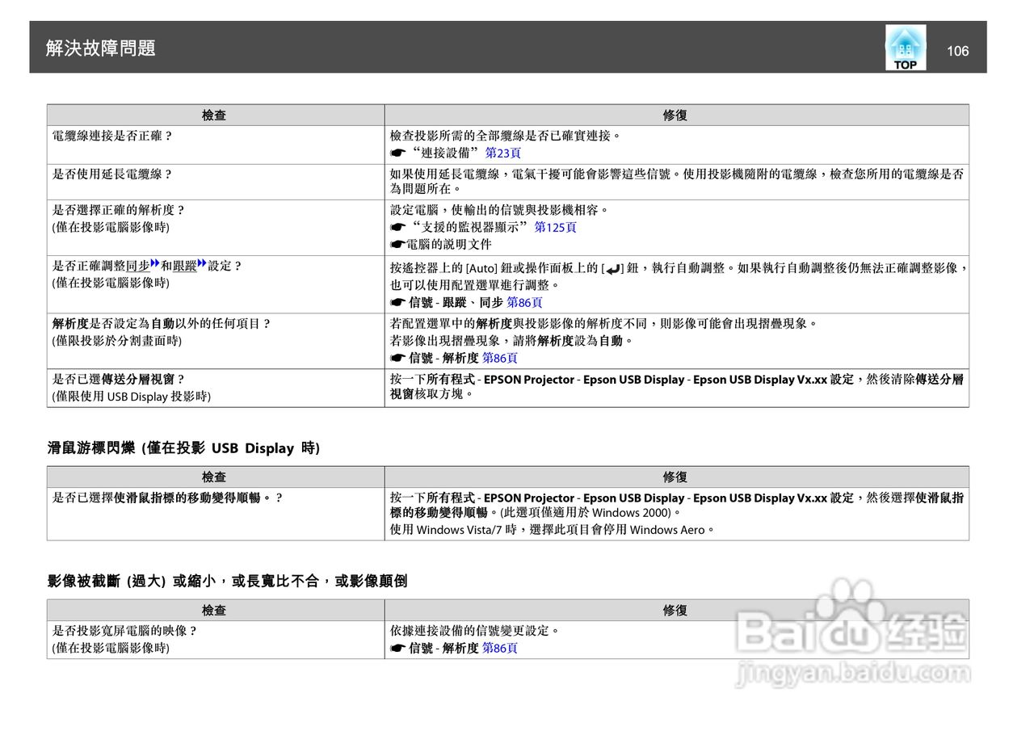Click the 跟蹤 glossary term link
The width and height of the screenshot is (1034, 731).
click(185, 266)
